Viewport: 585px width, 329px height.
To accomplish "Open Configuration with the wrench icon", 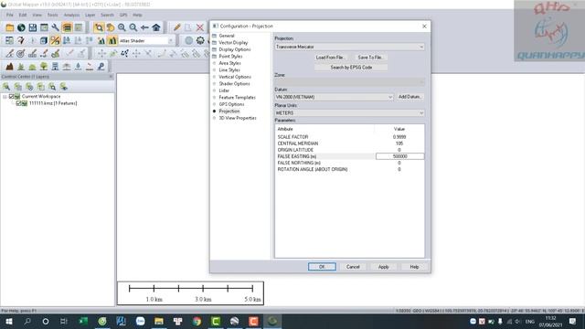I will tap(56, 27).
